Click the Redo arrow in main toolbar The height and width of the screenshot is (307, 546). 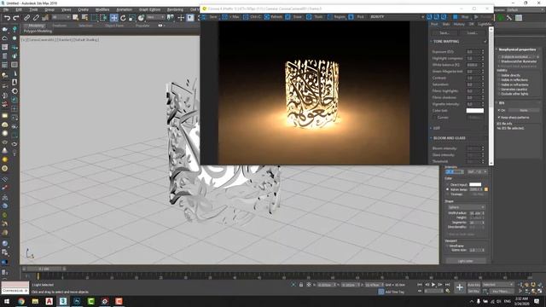point(16,17)
